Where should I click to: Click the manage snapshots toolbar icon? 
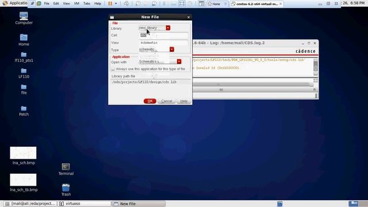(154, 3)
